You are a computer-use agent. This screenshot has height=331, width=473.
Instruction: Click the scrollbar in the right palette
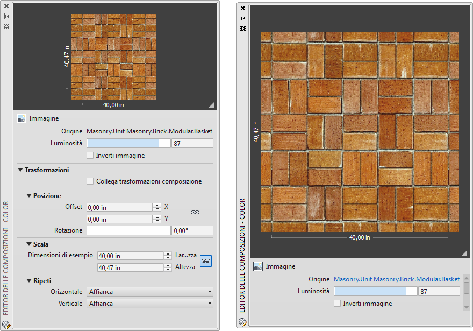467,289
